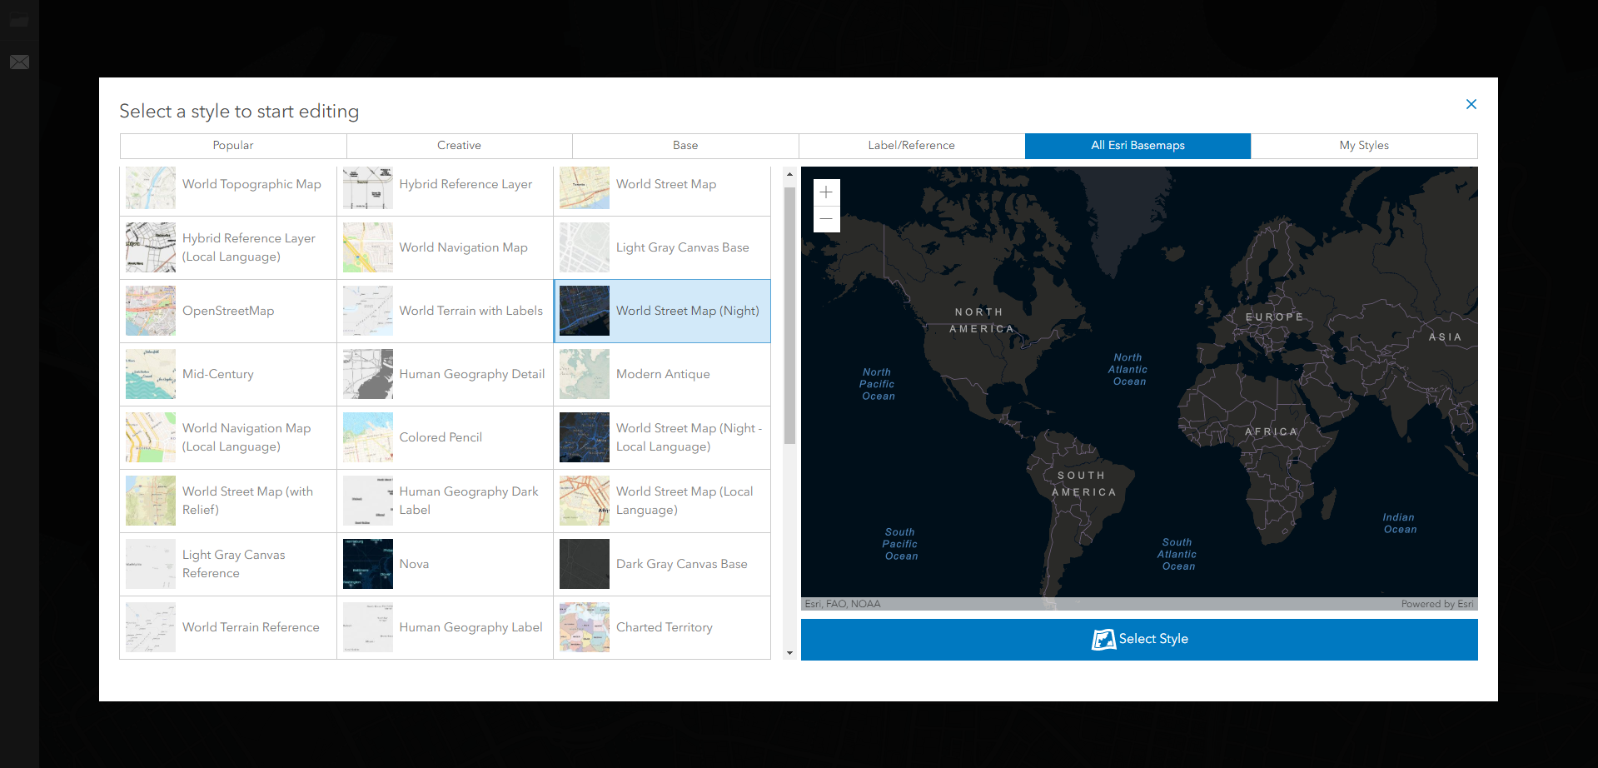Click the 'EUROPE' label on the map
Viewport: 1598px width, 768px height.
[x=1274, y=317]
